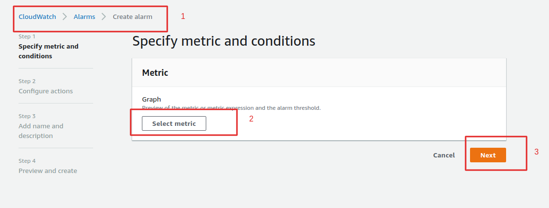This screenshot has width=549, height=208.
Task: Cancel the alarm creation
Action: pyautogui.click(x=444, y=155)
